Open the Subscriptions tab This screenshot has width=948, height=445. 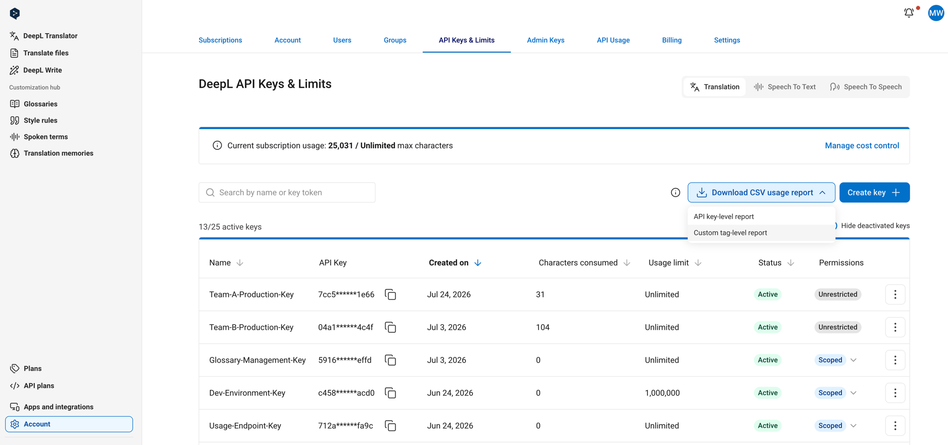220,40
